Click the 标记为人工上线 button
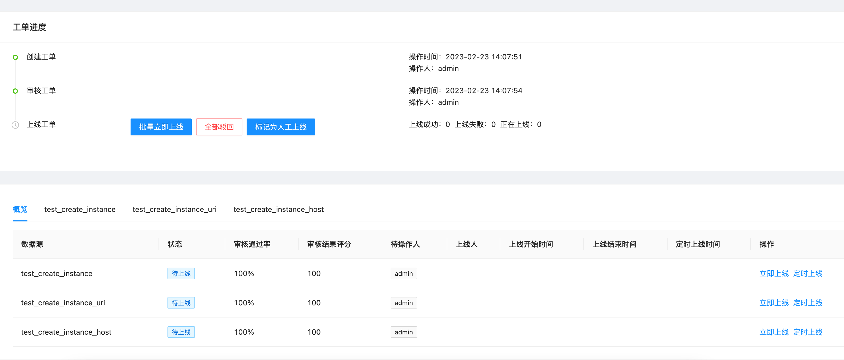 (x=280, y=127)
